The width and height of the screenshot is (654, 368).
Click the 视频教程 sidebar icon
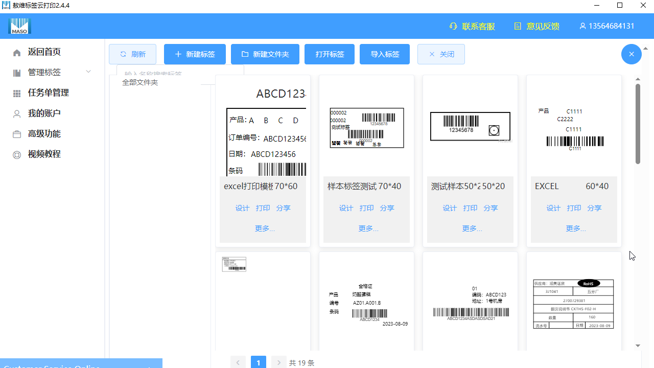click(x=17, y=155)
